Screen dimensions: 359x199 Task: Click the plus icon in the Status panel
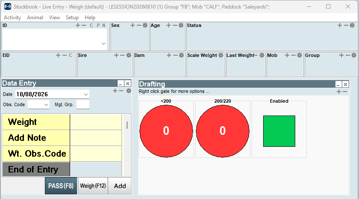pos(340,25)
